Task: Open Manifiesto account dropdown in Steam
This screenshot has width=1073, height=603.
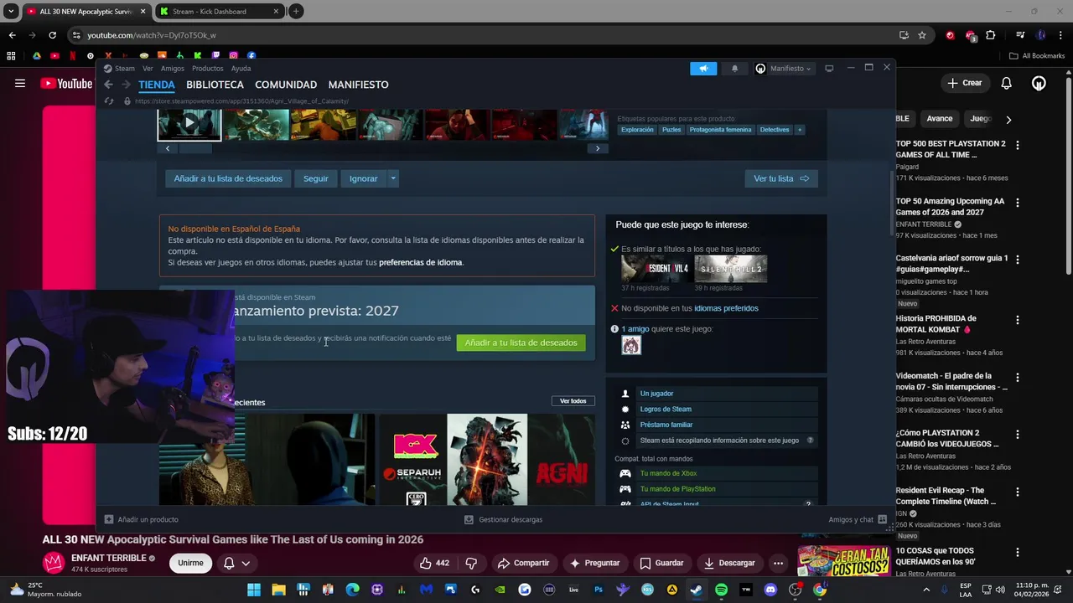Action: pos(784,69)
